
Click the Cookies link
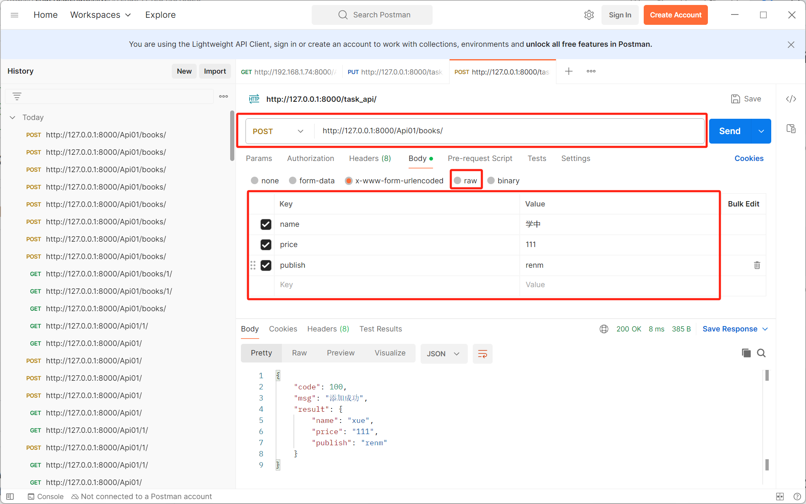tap(748, 158)
